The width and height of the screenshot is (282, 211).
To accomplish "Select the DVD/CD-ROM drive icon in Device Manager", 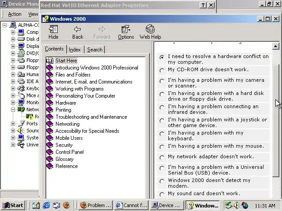I will pyautogui.click(x=21, y=53).
